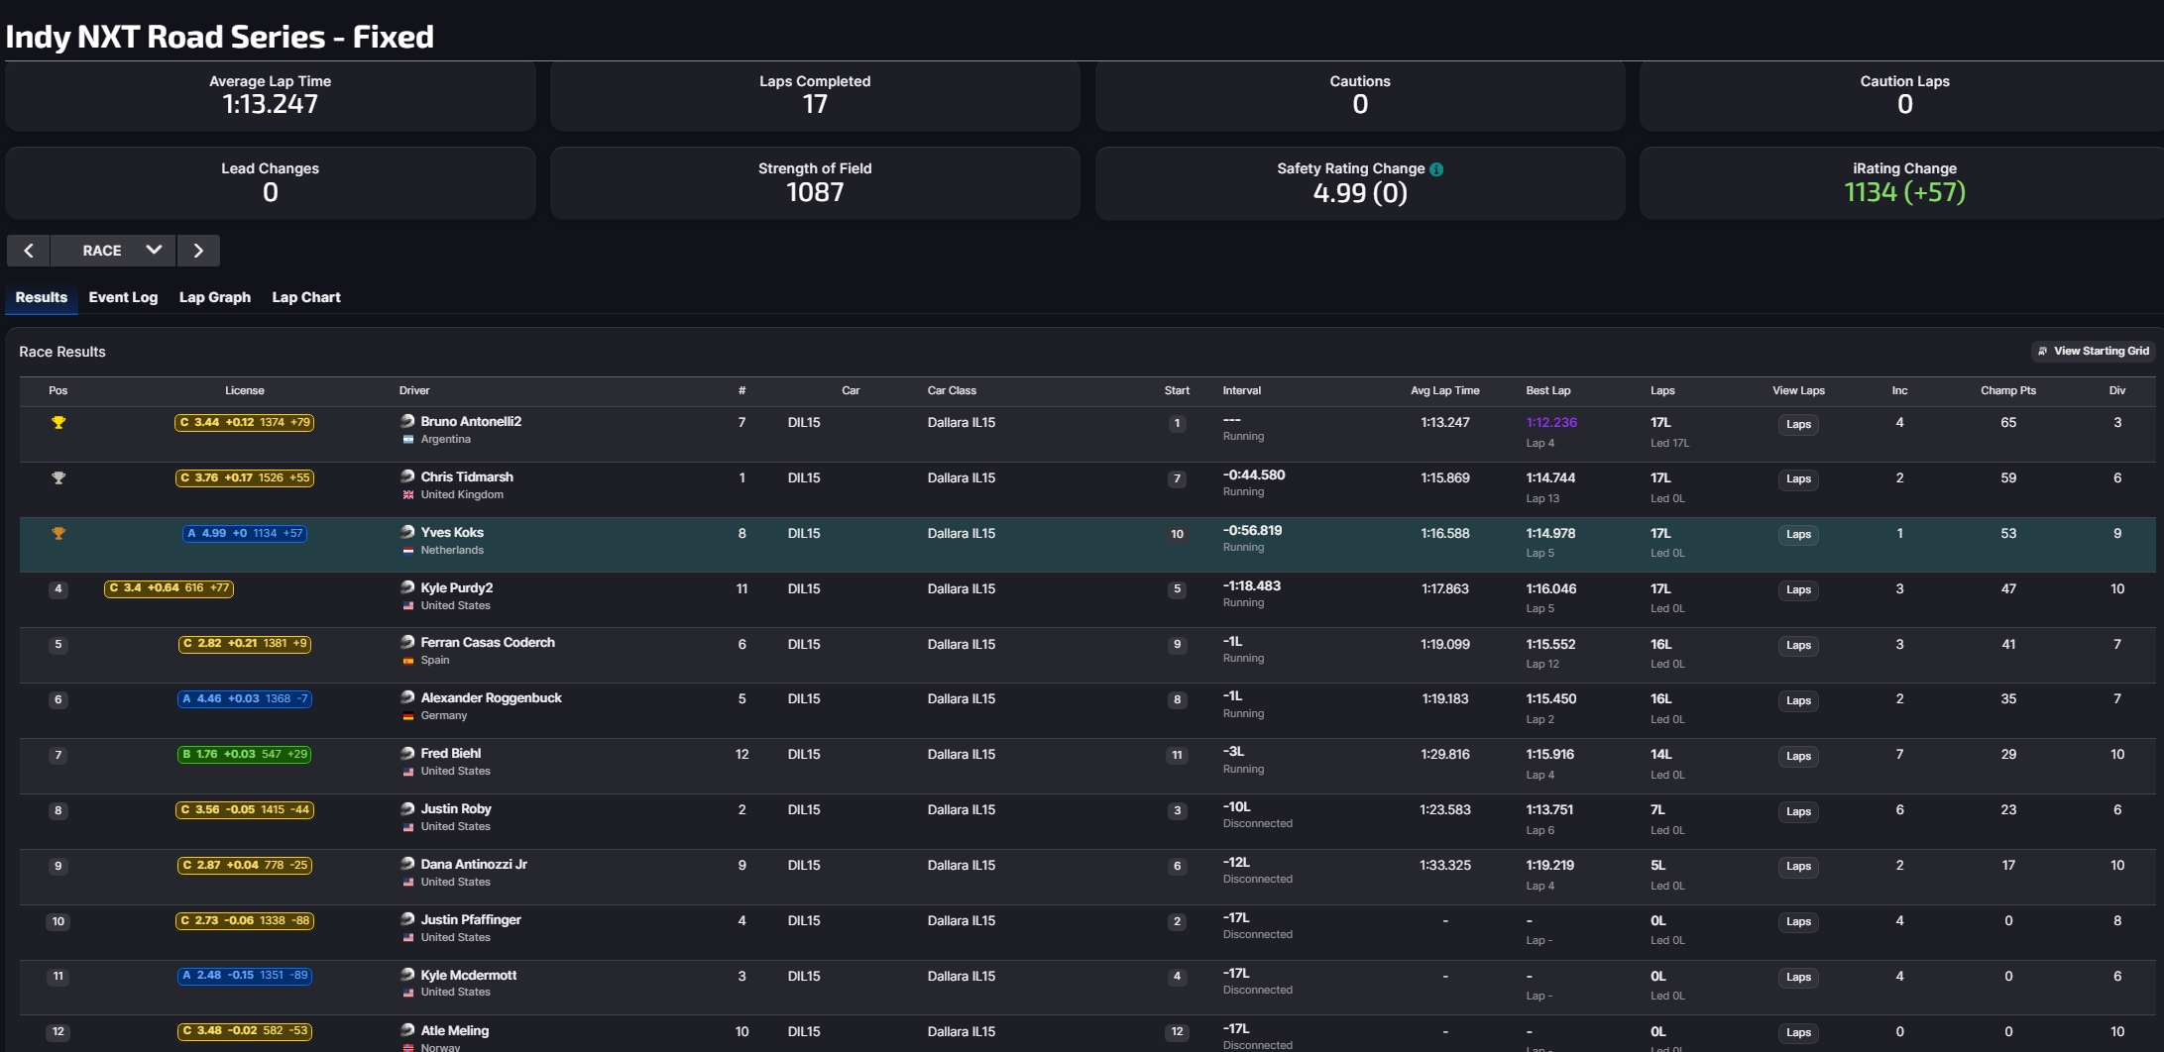Open driver profile for Alexander Roggenbuck

click(x=491, y=698)
